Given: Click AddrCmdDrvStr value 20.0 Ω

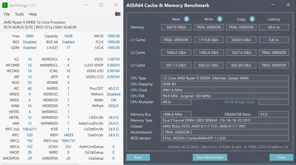Looking at the screenshot, I should 113,123.
